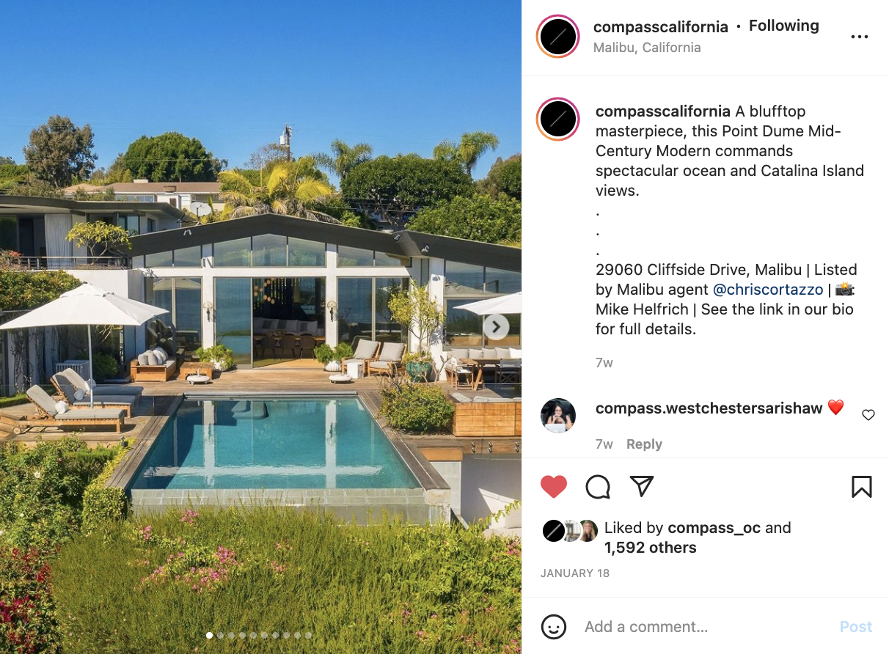Unlike the post with the red heart
Screen dimensions: 889x654
[554, 487]
